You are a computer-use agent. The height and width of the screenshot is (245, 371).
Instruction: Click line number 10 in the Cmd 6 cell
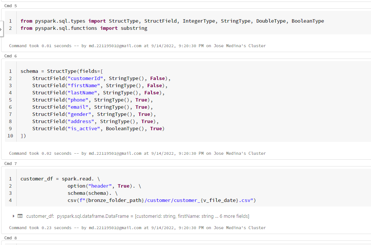click(10, 136)
